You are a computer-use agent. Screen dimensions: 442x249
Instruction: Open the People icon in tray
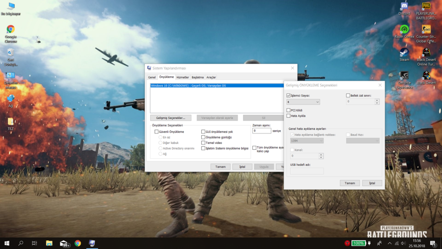[x=380, y=243]
